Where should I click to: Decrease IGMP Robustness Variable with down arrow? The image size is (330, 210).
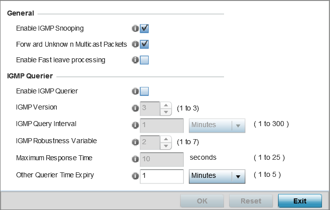click(x=166, y=146)
